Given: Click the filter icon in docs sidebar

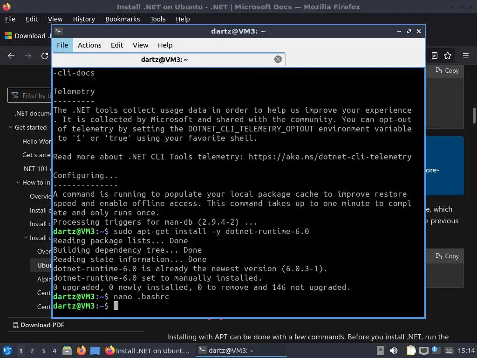Looking at the screenshot, I should click(14, 96).
